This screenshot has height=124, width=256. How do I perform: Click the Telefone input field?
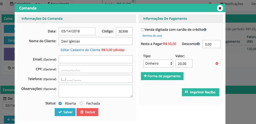pyautogui.click(x=96, y=79)
